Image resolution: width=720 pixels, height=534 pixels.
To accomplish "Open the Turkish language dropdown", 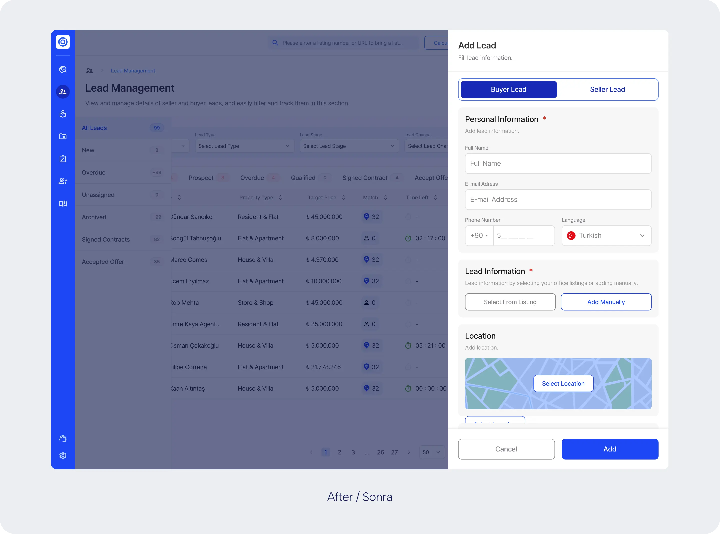I will click(606, 236).
